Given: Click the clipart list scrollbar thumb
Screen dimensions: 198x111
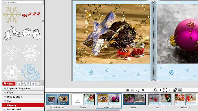Looking at the screenshot, I should 43,21.
